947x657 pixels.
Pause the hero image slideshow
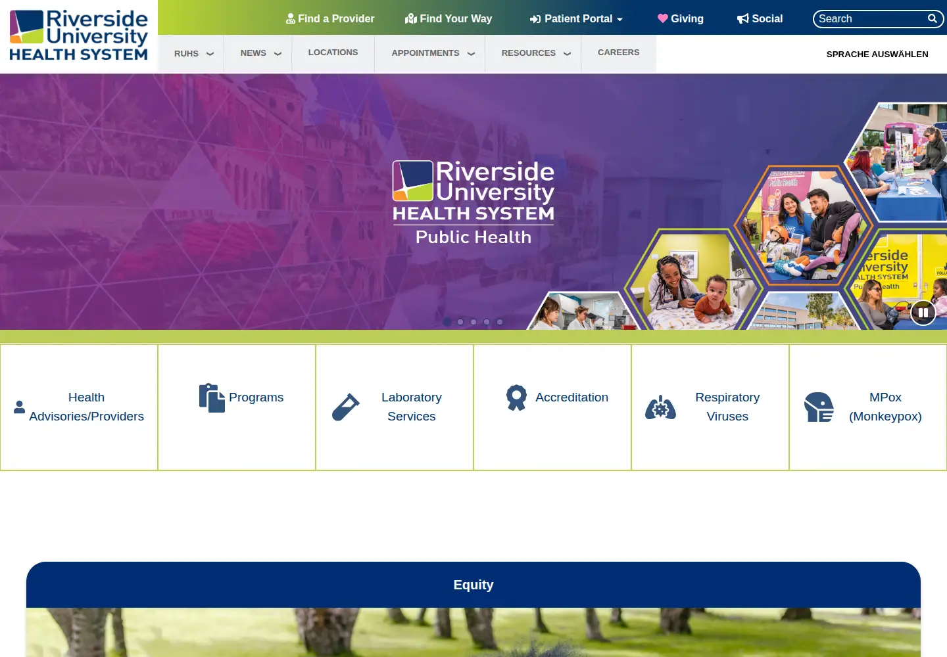(923, 313)
